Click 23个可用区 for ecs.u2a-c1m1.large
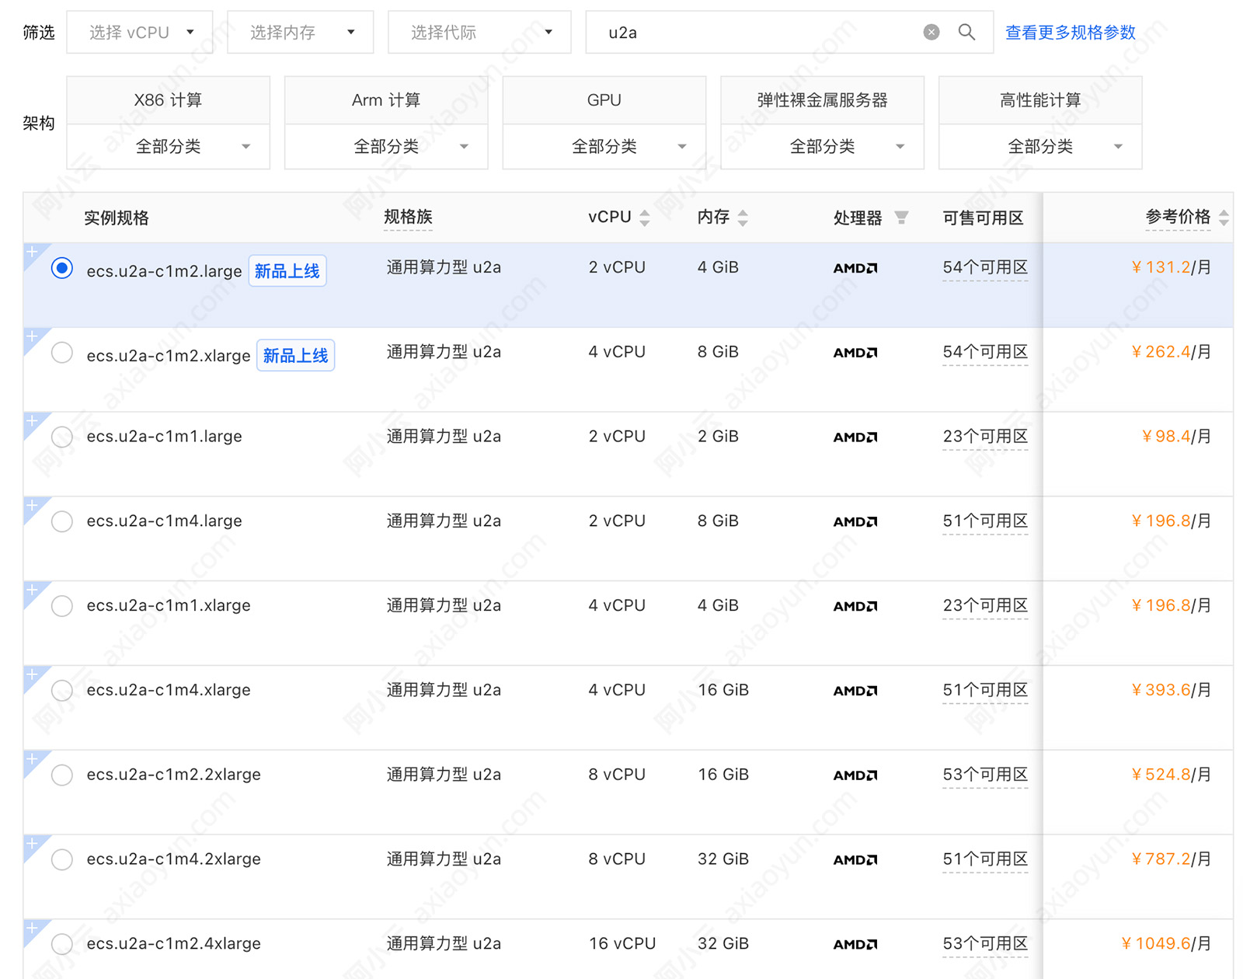The image size is (1243, 979). click(x=985, y=437)
